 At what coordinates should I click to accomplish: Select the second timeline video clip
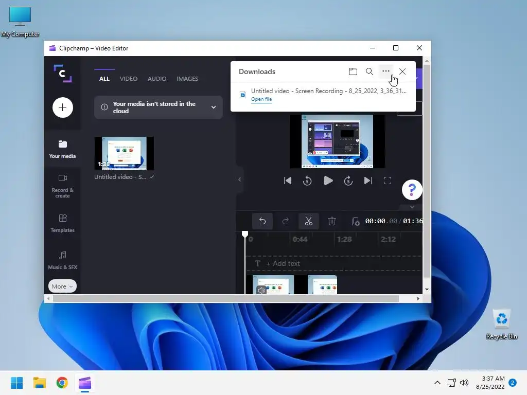click(322, 285)
